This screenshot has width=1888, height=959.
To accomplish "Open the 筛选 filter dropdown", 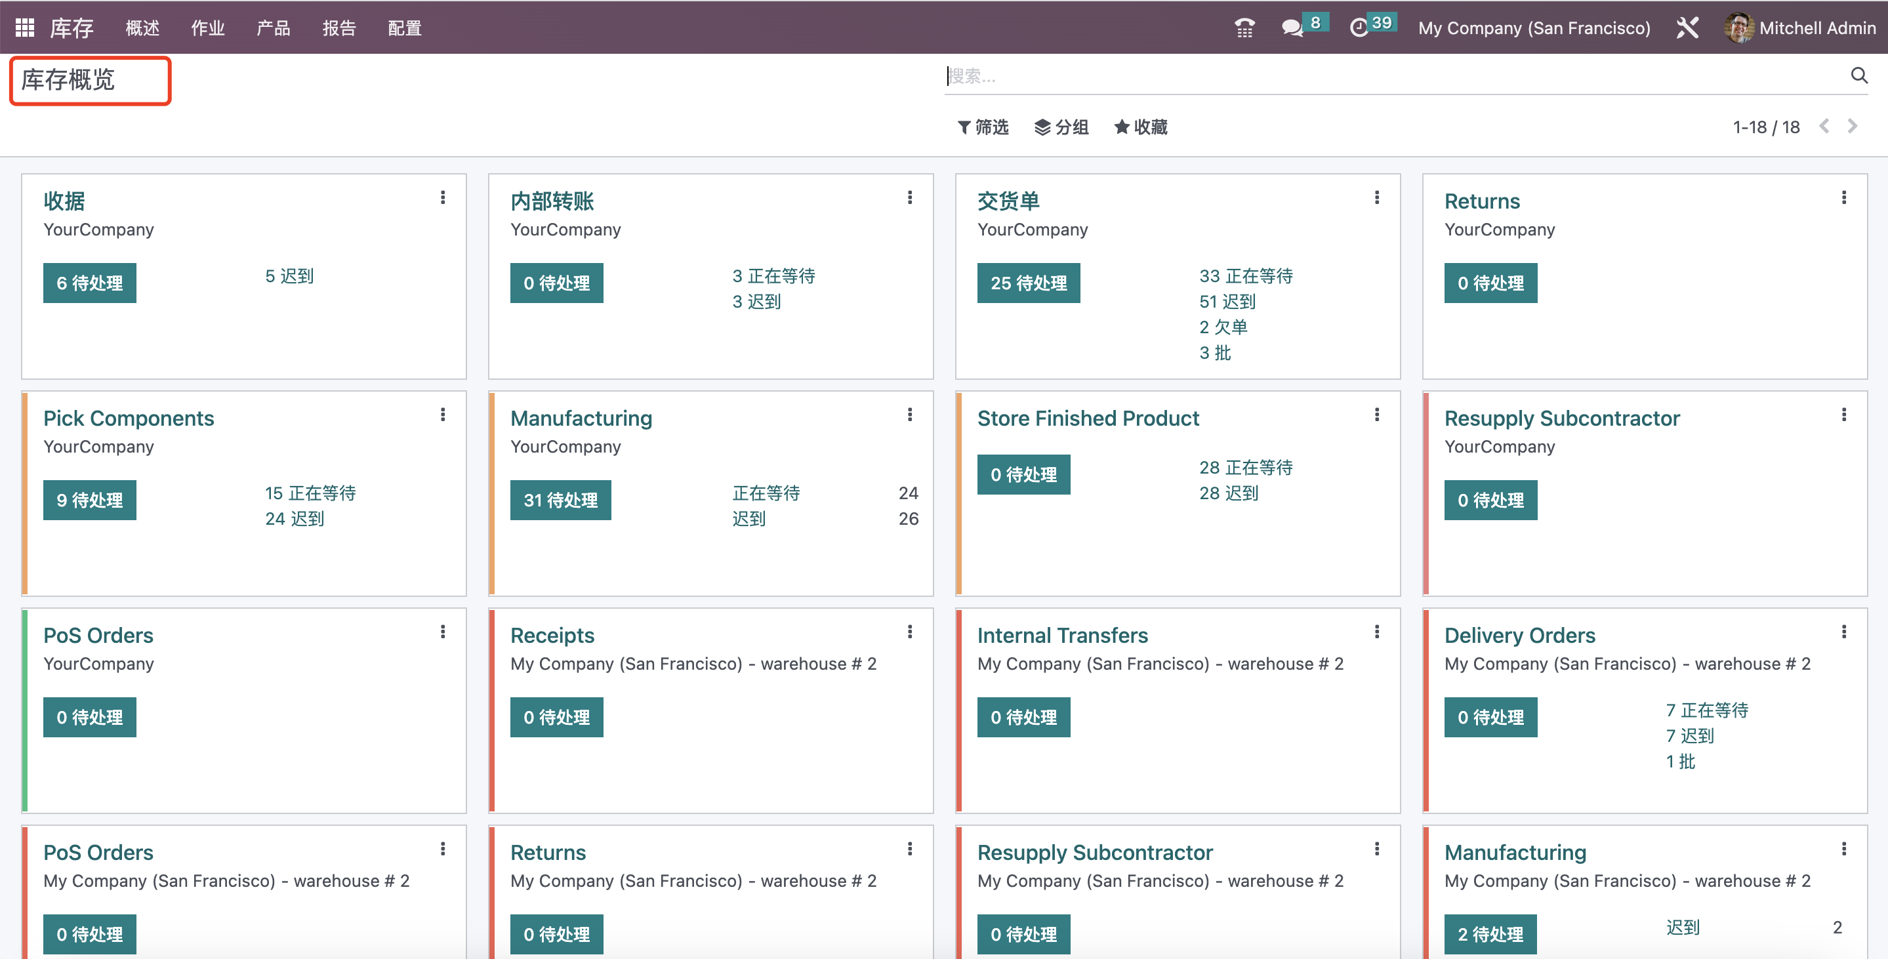I will pyautogui.click(x=983, y=127).
